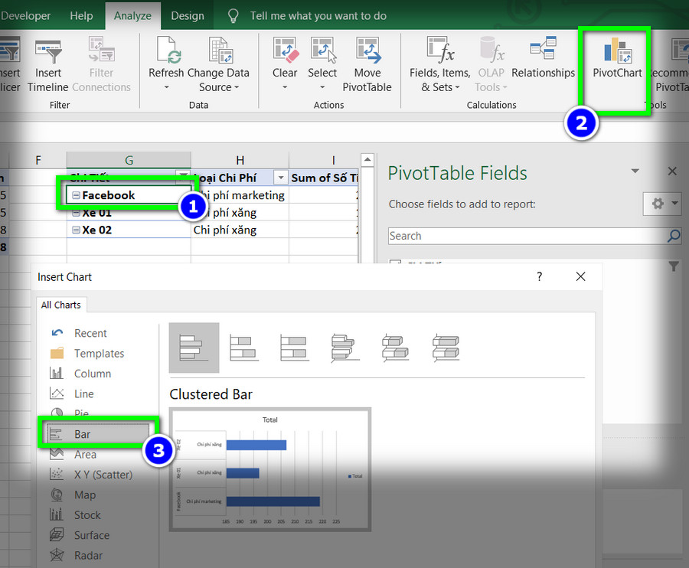Select the Analyze ribbon tab

tap(132, 16)
